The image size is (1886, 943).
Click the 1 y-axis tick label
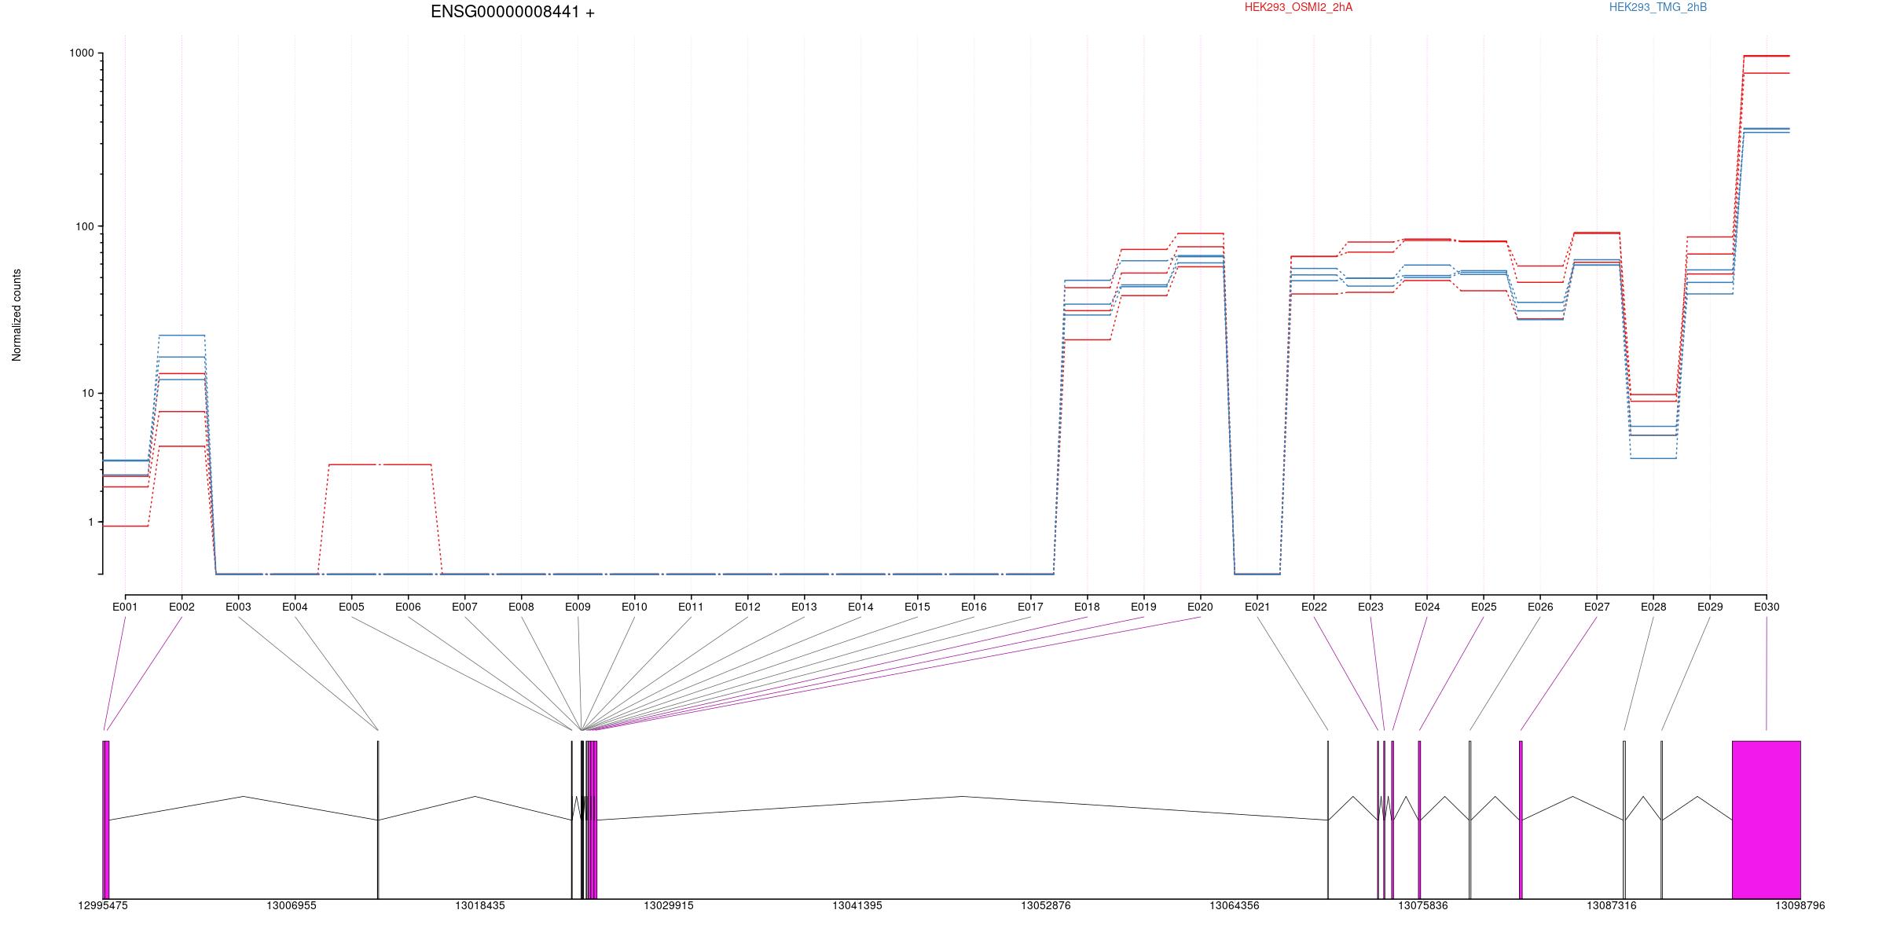90,522
